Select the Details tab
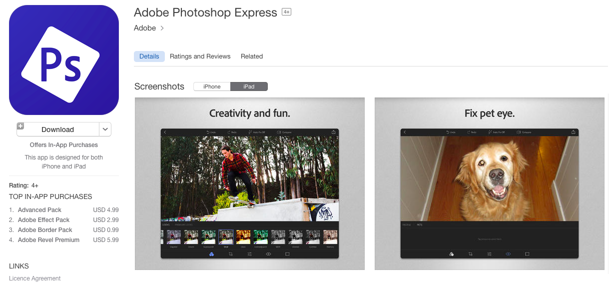This screenshot has height=284, width=616. pos(149,56)
